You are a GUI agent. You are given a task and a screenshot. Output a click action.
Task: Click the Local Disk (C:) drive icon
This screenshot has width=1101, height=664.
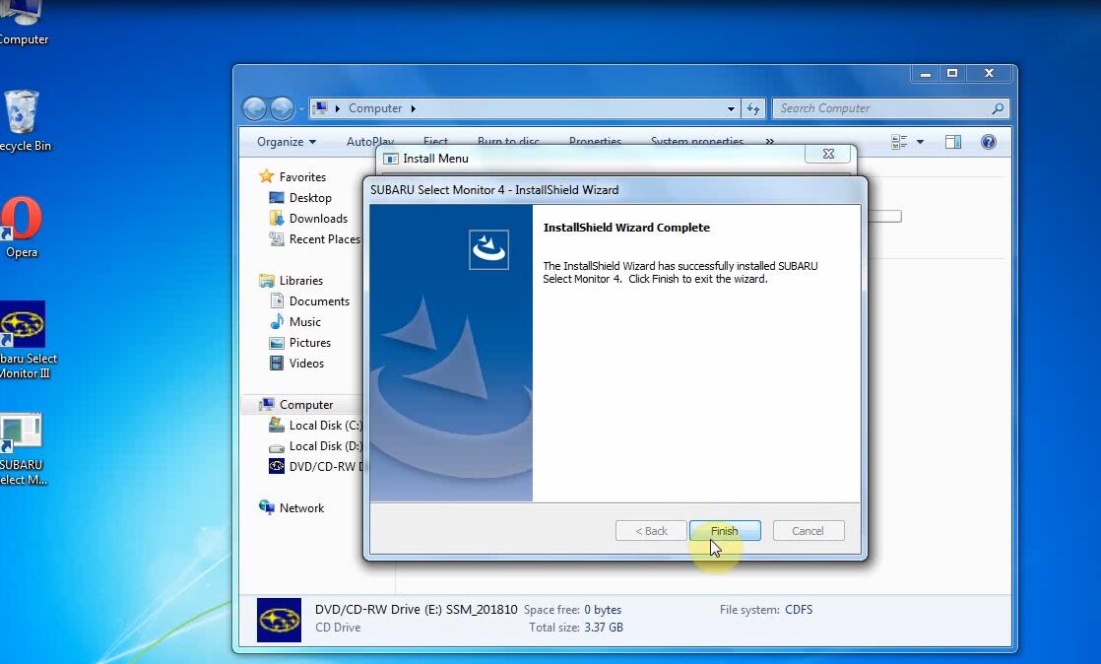tap(277, 426)
